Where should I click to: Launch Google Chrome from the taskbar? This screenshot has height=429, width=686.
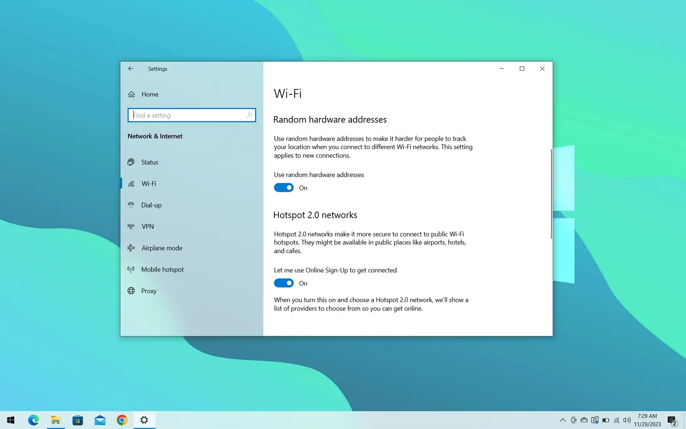coord(122,420)
